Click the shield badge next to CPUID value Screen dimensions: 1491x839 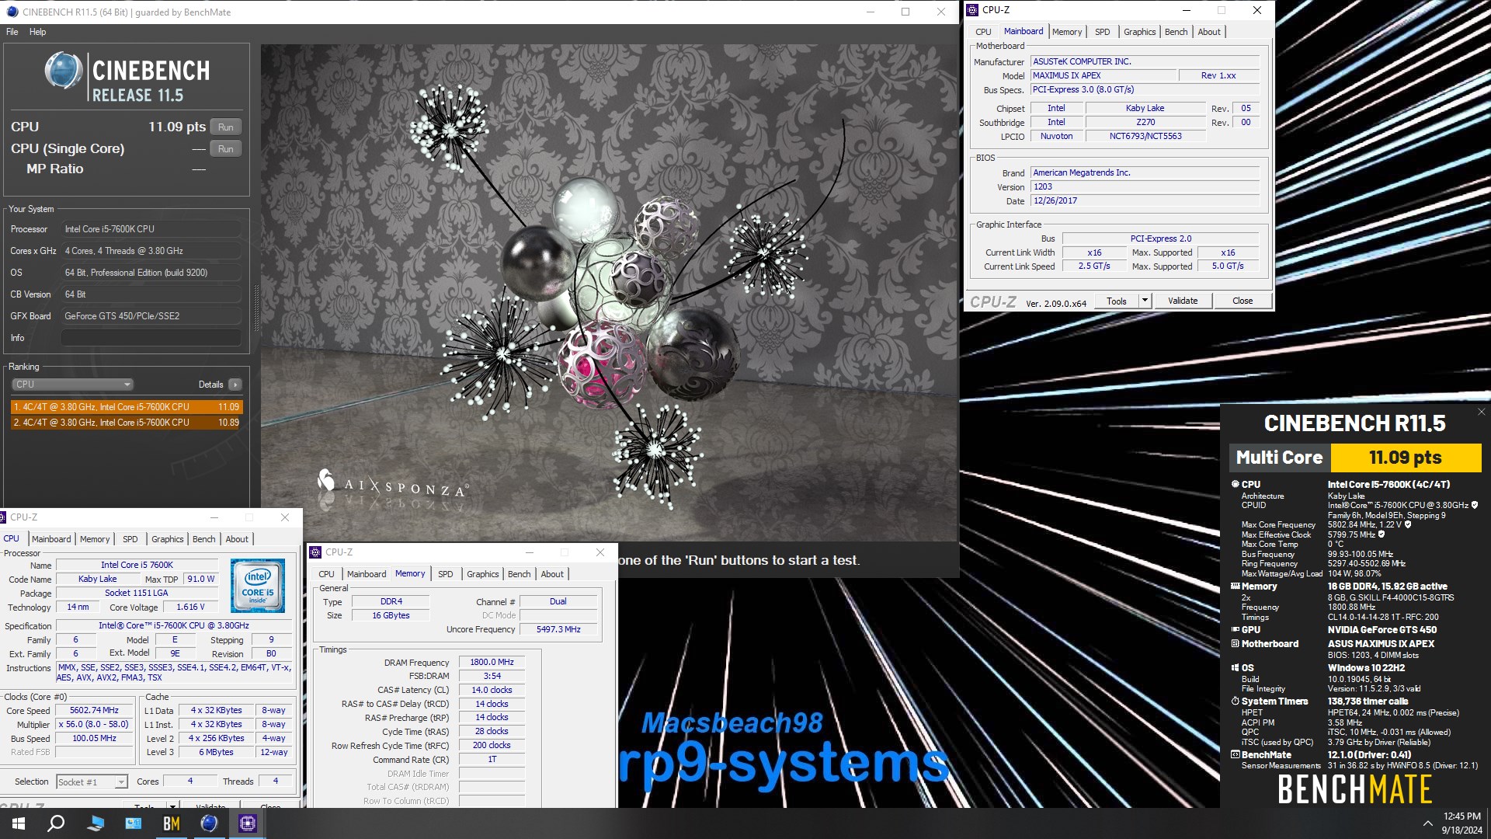pyautogui.click(x=1474, y=505)
